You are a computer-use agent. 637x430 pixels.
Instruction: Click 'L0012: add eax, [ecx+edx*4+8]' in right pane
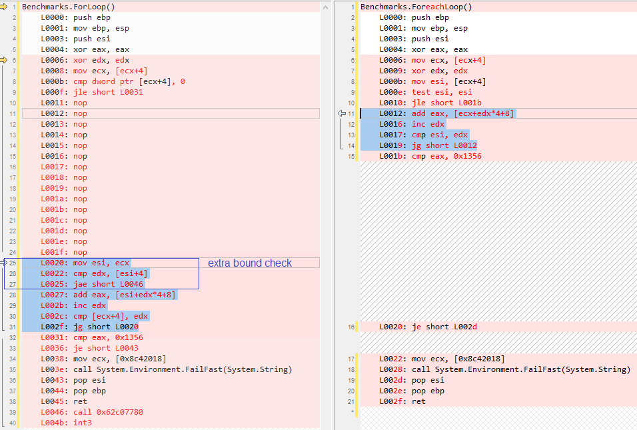click(x=446, y=113)
